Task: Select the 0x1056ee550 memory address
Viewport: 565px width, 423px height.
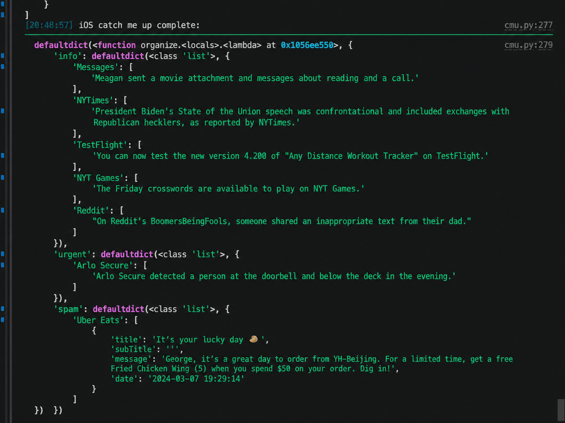Action: (307, 45)
